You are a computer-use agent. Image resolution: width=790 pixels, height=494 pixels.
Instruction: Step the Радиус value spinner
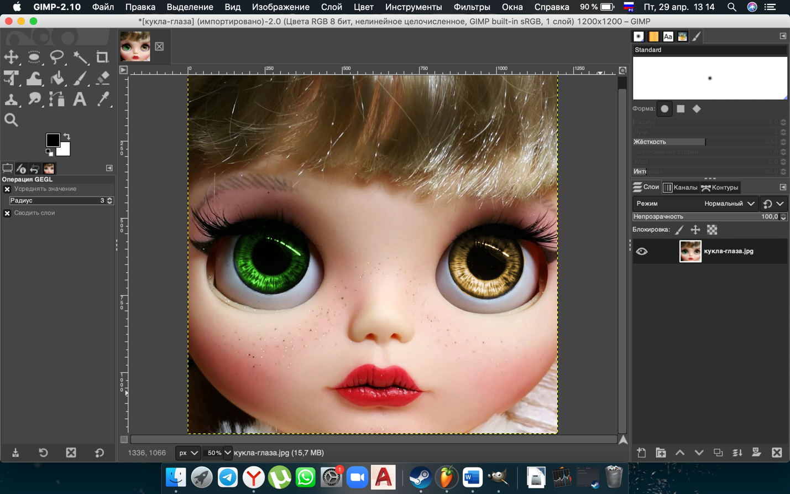(109, 201)
